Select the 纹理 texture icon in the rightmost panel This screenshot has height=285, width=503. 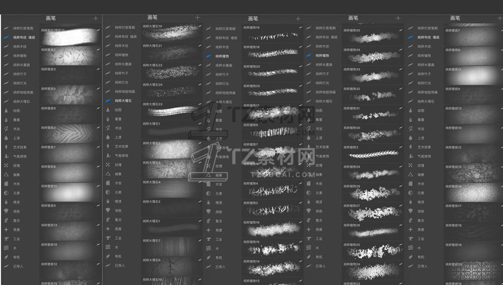(410, 165)
